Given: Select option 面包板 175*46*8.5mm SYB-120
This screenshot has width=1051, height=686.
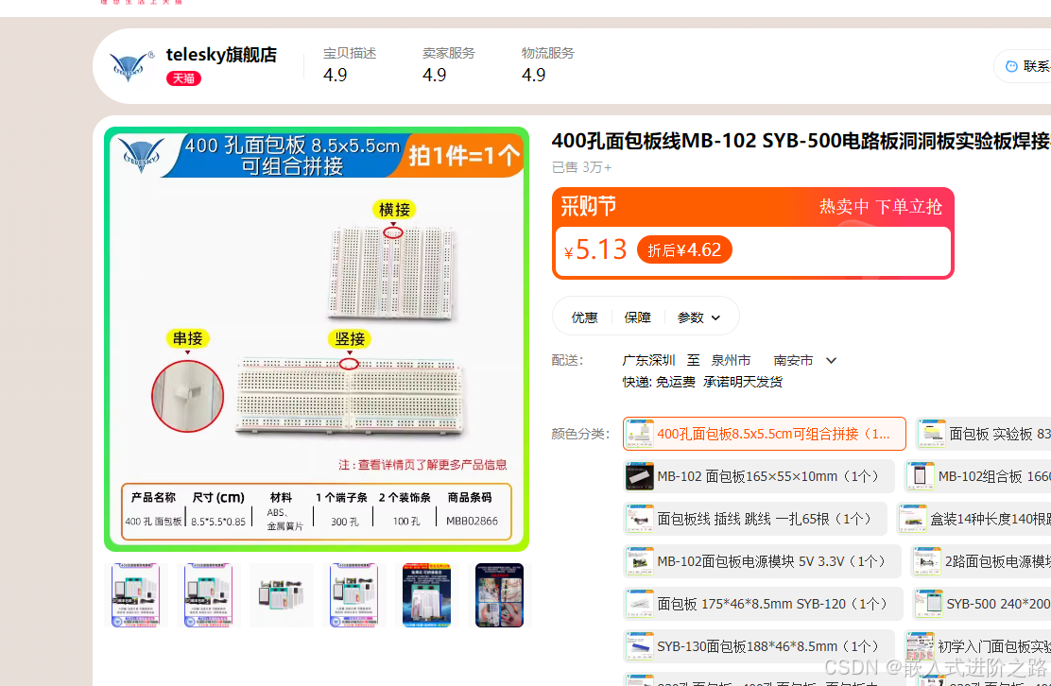Looking at the screenshot, I should [x=763, y=604].
